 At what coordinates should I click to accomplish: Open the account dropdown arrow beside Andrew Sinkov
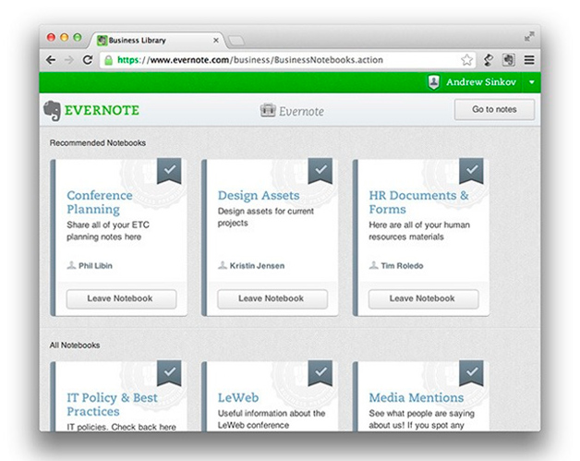(x=532, y=82)
